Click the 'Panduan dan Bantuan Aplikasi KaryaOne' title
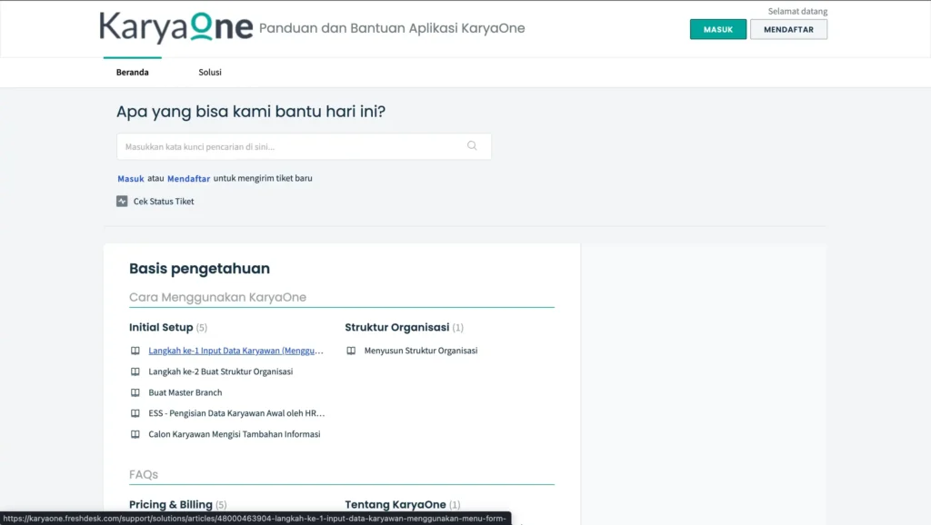931x525 pixels. (x=392, y=28)
